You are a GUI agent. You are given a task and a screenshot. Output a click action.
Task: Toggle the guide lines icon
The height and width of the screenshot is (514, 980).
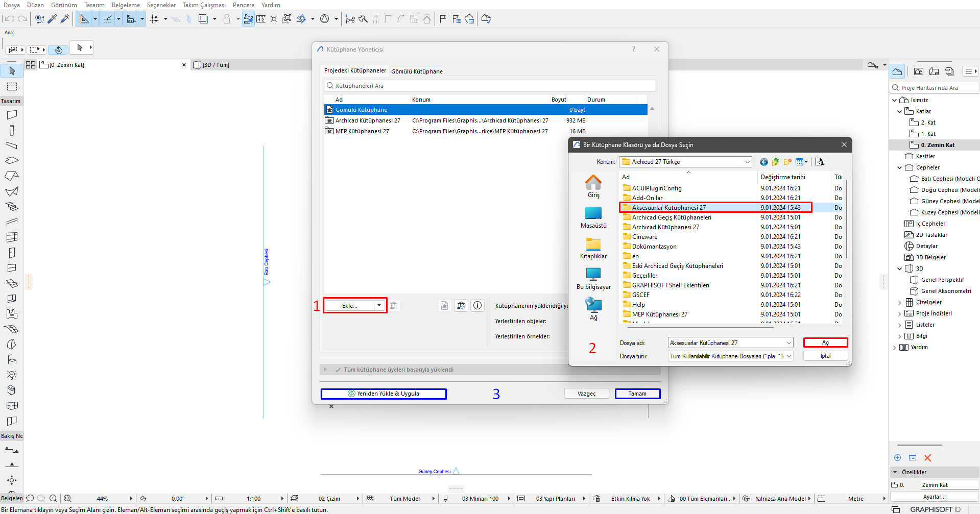(x=108, y=19)
